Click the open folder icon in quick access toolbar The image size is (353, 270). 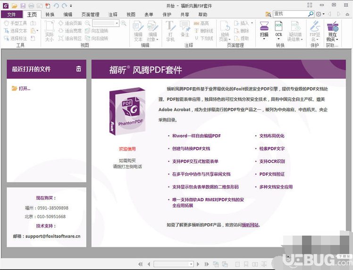[15, 6]
